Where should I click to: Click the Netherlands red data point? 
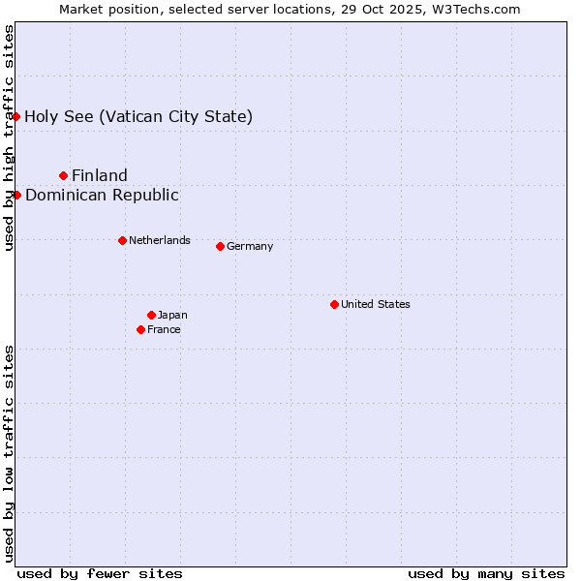pos(122,240)
